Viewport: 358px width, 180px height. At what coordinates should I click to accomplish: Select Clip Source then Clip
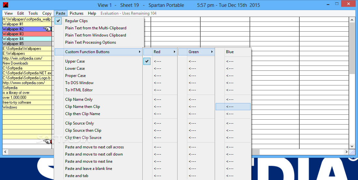(83, 130)
